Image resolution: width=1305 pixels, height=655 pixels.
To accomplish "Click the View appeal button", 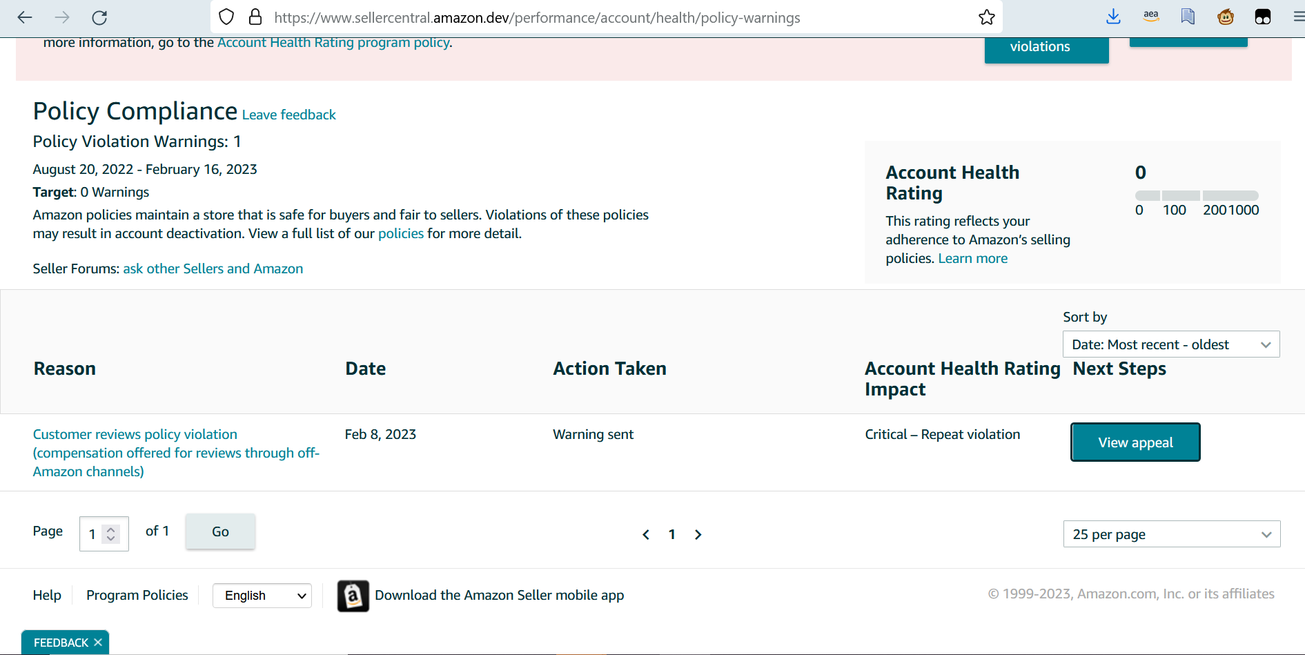I will pyautogui.click(x=1135, y=442).
